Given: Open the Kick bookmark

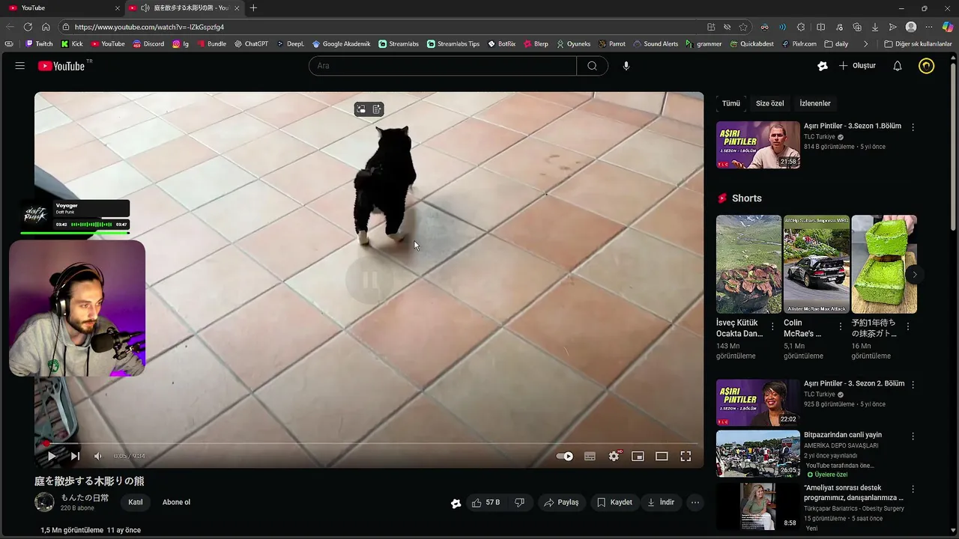Looking at the screenshot, I should coord(72,43).
